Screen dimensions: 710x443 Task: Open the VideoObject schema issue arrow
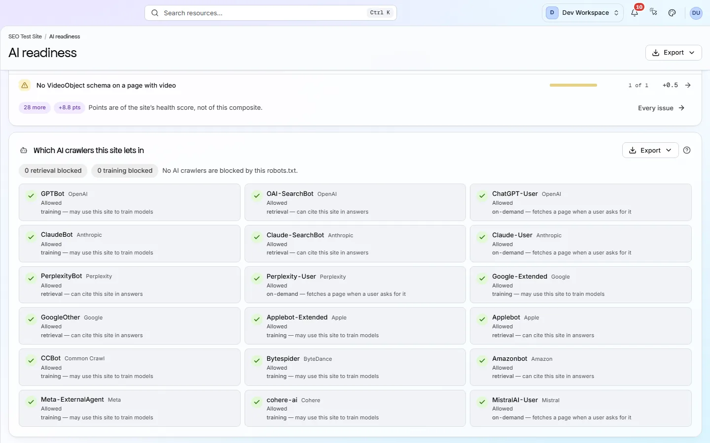[688, 85]
